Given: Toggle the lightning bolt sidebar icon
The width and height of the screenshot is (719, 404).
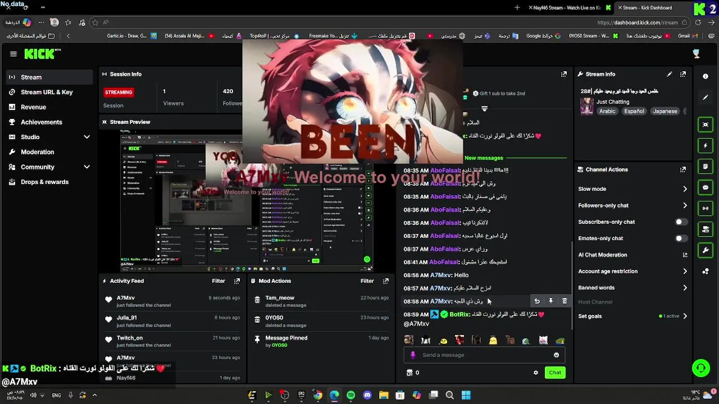Looking at the screenshot, I should pyautogui.click(x=706, y=146).
